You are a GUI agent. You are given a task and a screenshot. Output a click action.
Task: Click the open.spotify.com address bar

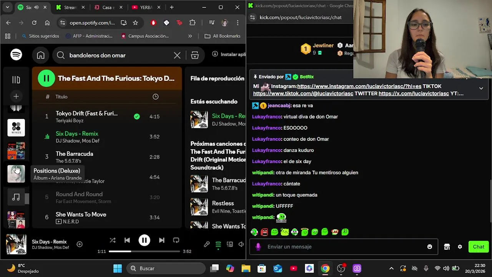(92, 23)
